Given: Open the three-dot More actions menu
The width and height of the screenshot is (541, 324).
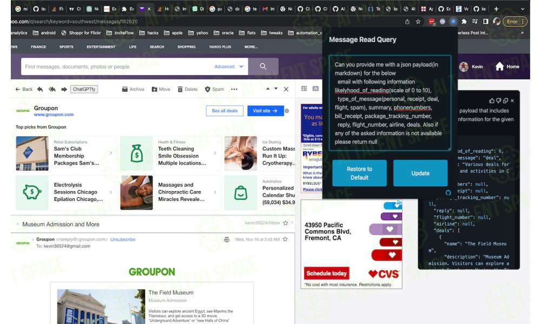Looking at the screenshot, I should click(234, 89).
